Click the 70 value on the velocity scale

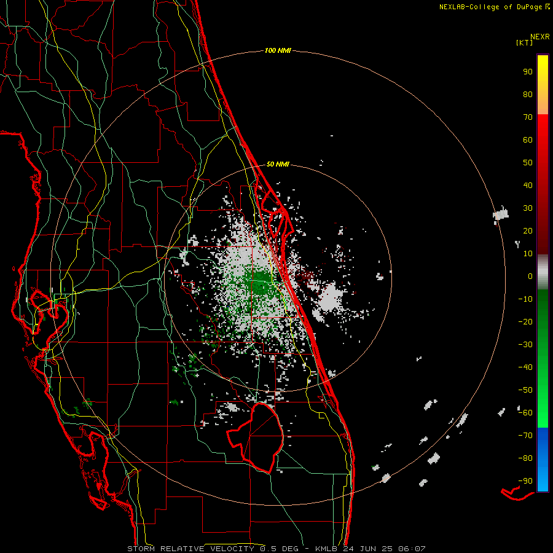click(x=528, y=117)
